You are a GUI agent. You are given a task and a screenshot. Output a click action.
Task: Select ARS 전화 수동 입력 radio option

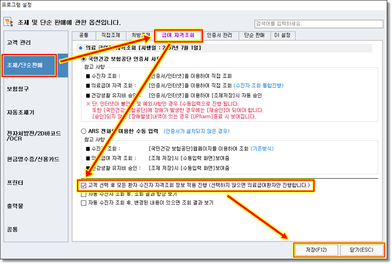coord(84,131)
